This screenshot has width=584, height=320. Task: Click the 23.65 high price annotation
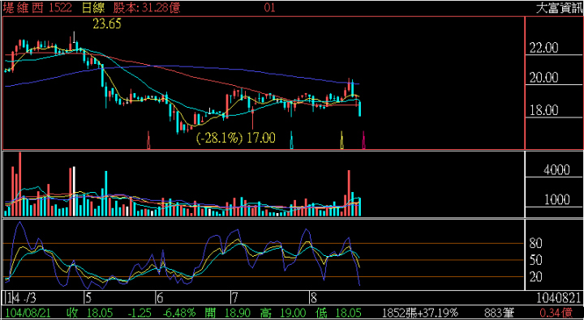click(x=107, y=23)
